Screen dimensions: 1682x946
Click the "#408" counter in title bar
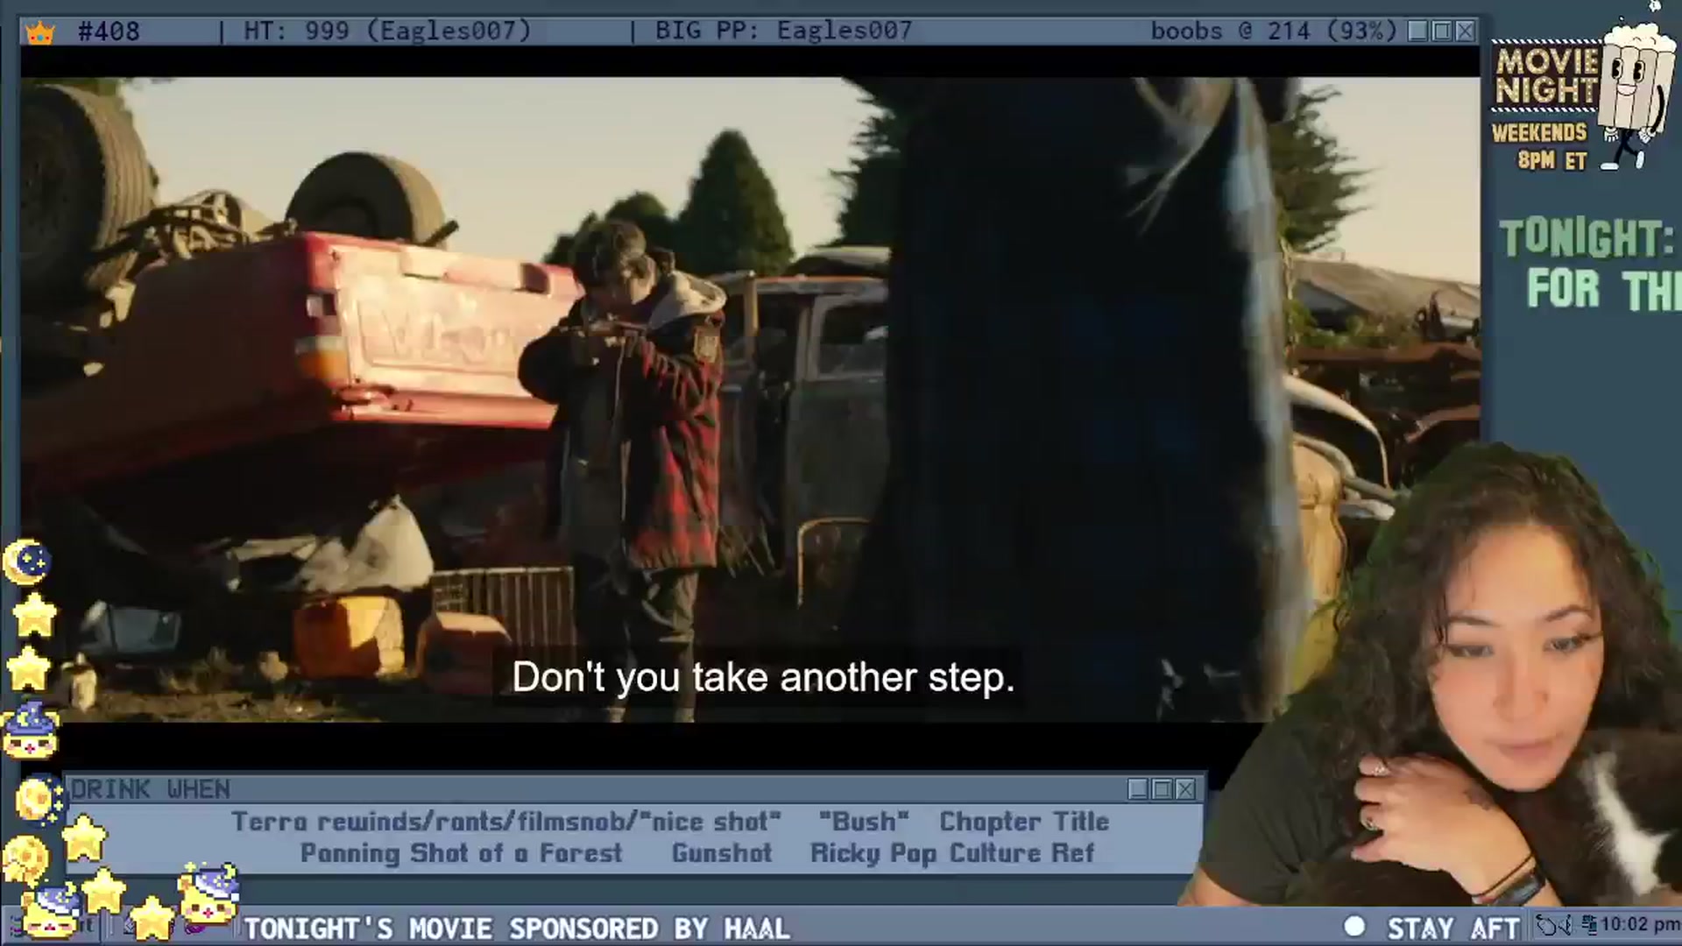(x=109, y=32)
